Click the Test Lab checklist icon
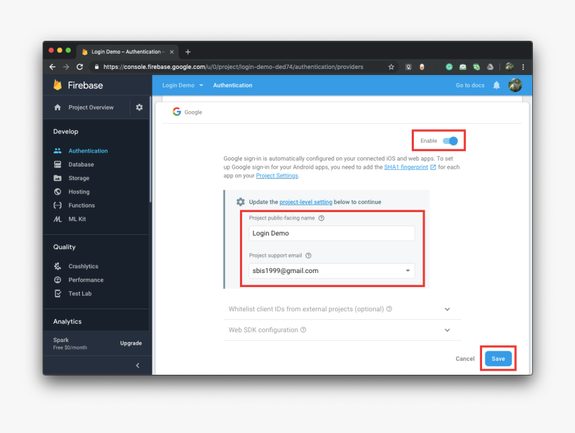The image size is (575, 433). point(57,293)
